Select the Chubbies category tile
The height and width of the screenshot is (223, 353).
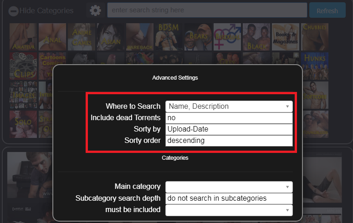(x=315, y=37)
